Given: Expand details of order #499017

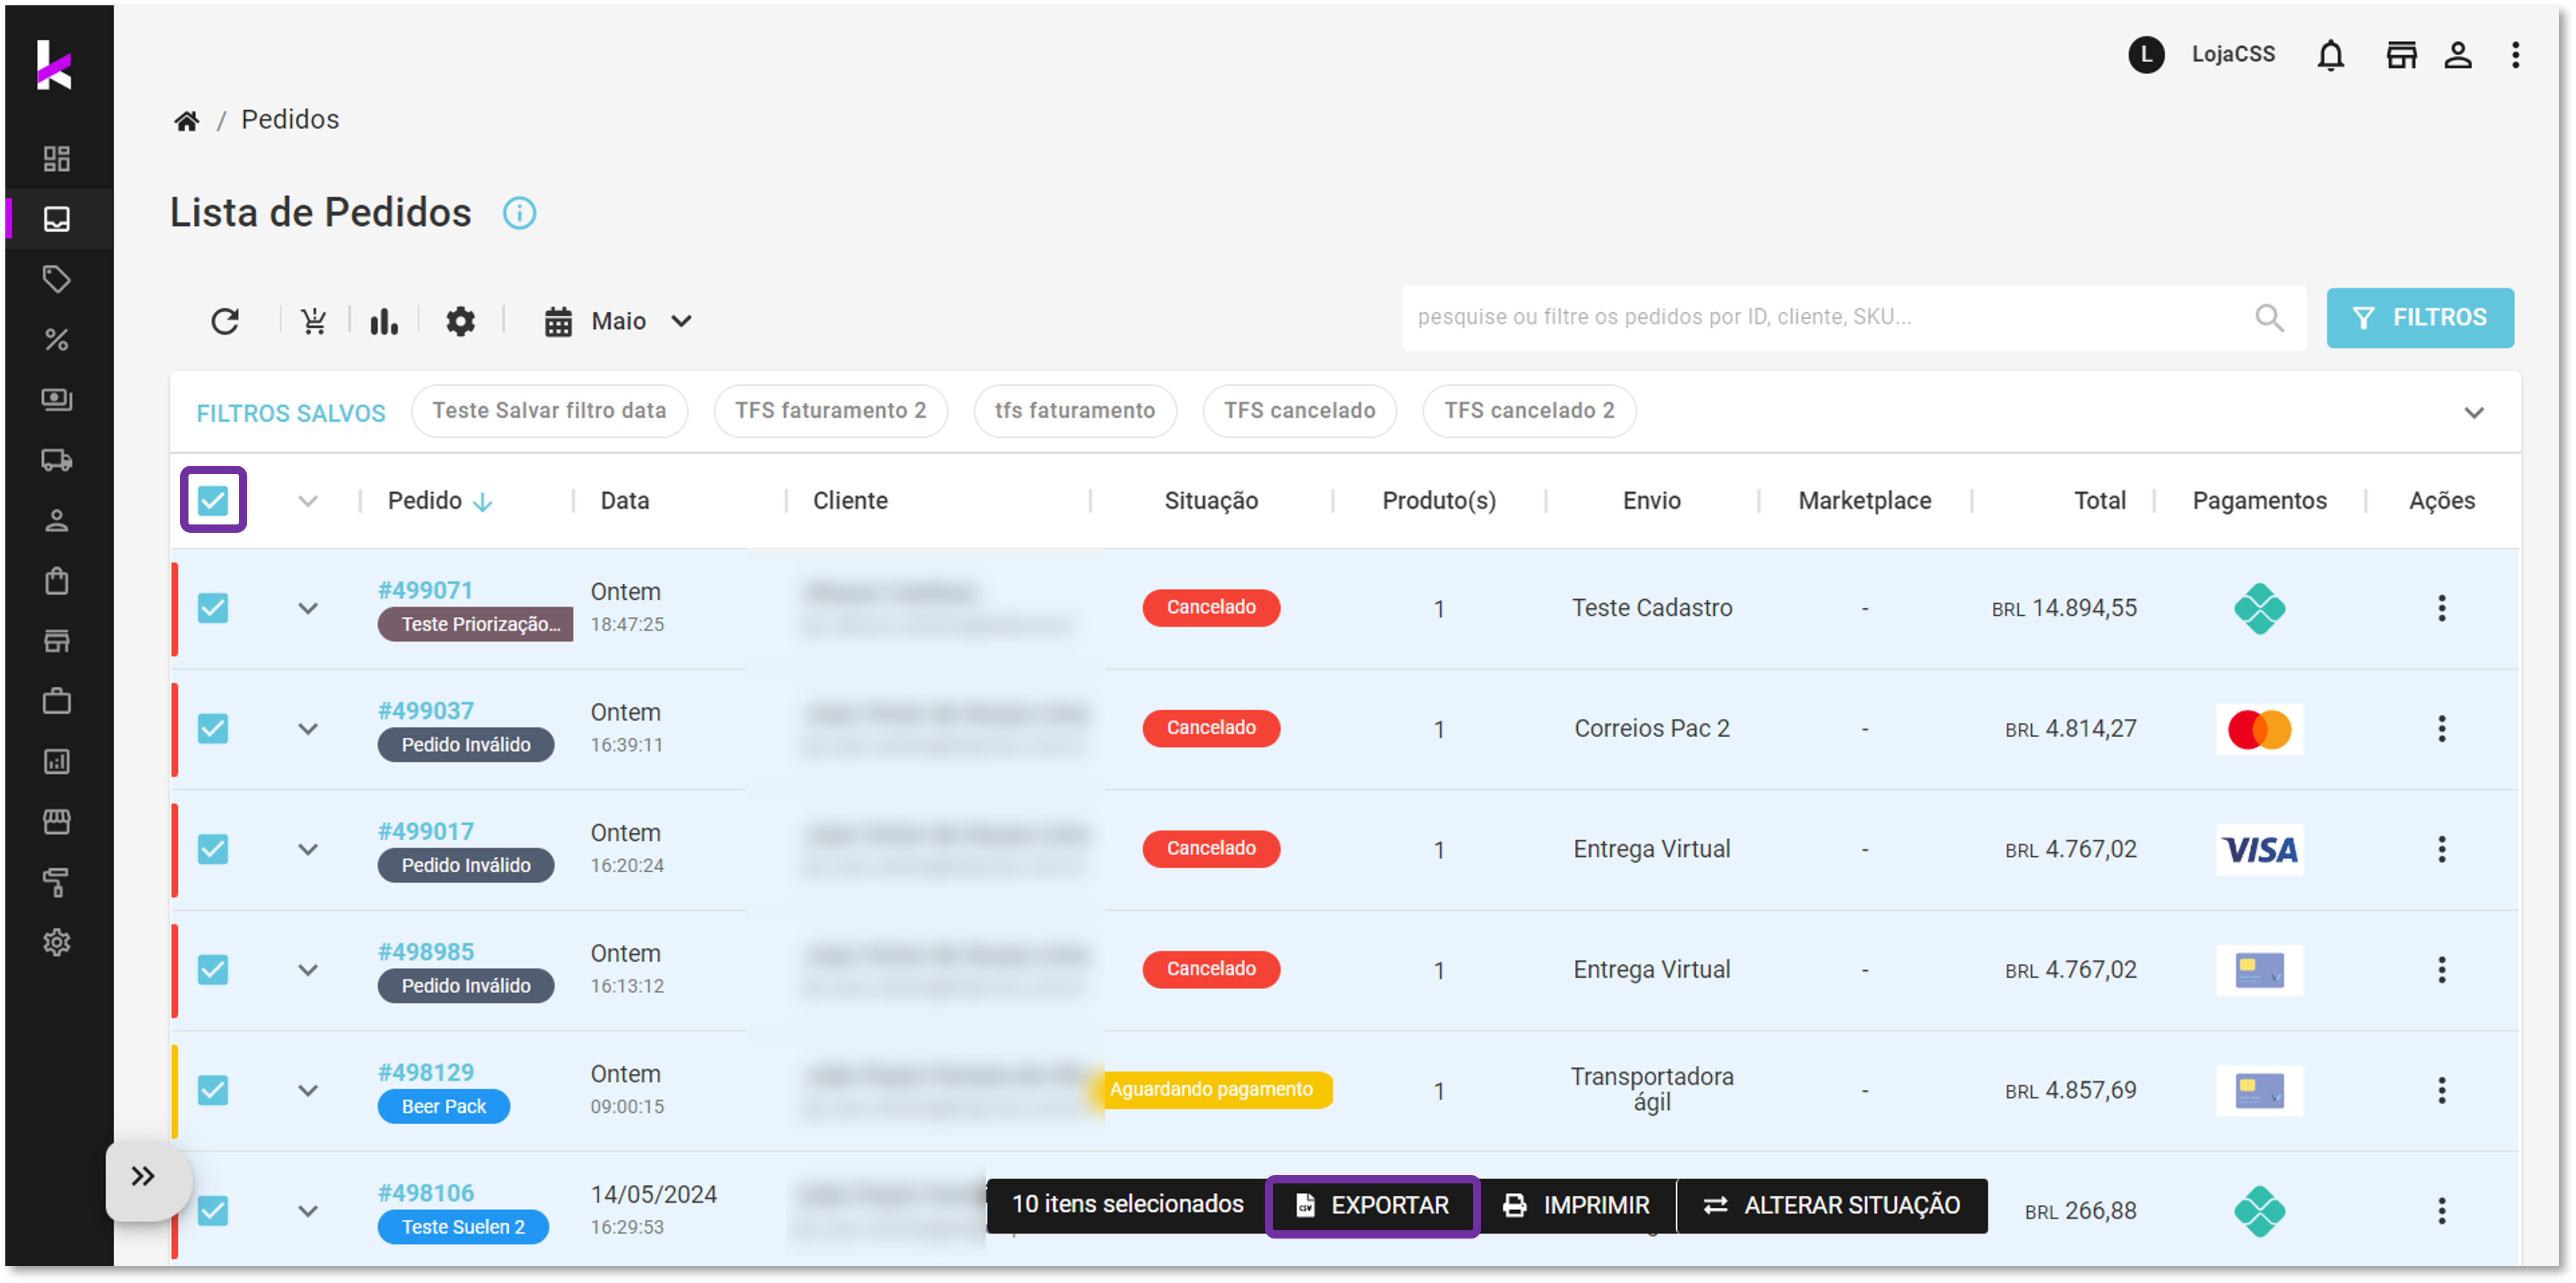Looking at the screenshot, I should (308, 849).
